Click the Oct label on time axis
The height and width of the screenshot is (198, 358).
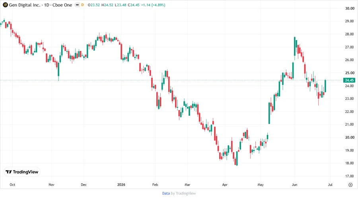pos(12,184)
